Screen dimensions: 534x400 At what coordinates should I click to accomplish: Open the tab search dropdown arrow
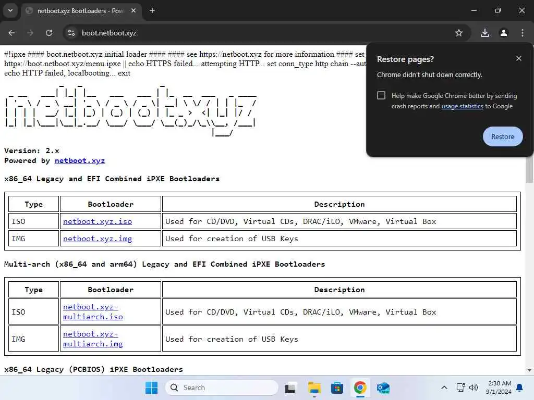pyautogui.click(x=10, y=10)
